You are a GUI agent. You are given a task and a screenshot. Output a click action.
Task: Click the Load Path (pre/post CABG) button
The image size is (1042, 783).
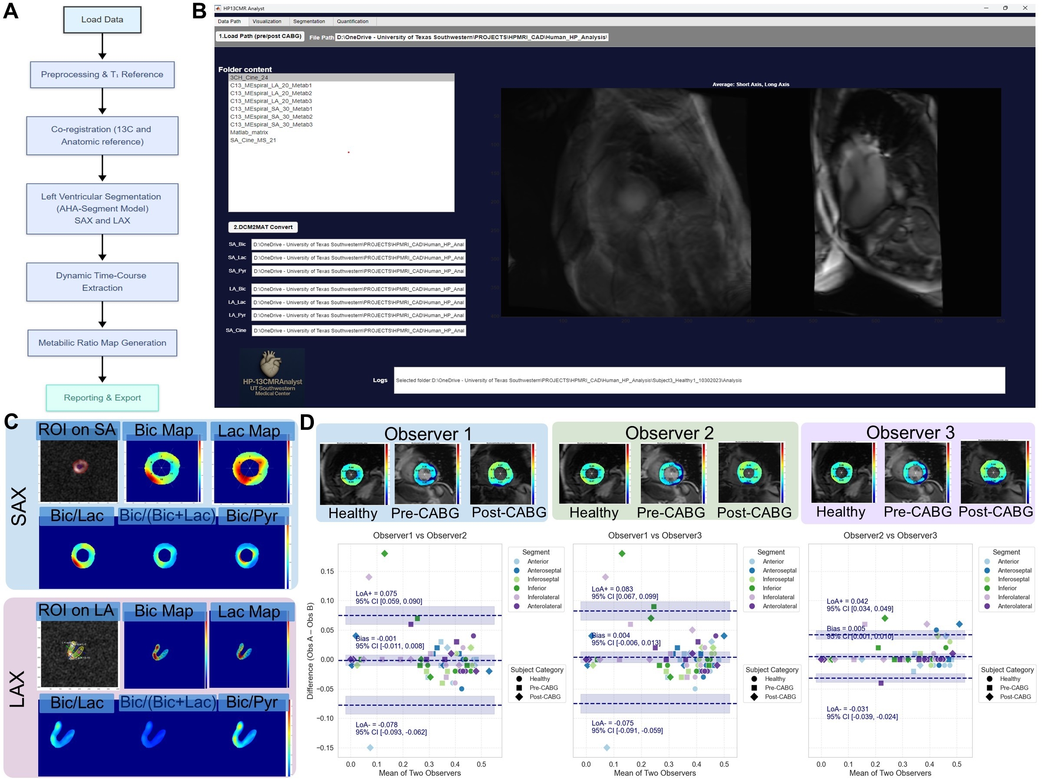pyautogui.click(x=260, y=36)
